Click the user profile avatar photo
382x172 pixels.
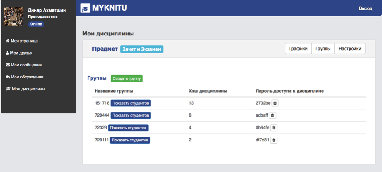click(x=14, y=16)
